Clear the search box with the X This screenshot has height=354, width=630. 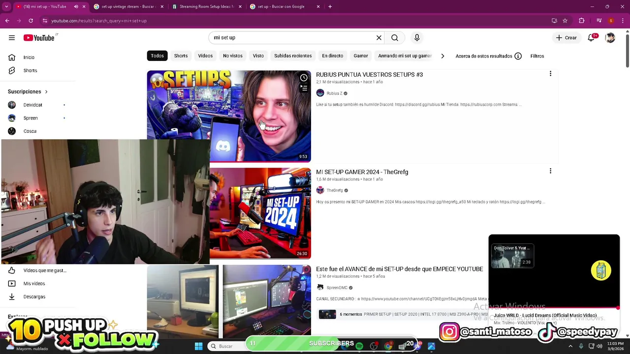point(379,38)
